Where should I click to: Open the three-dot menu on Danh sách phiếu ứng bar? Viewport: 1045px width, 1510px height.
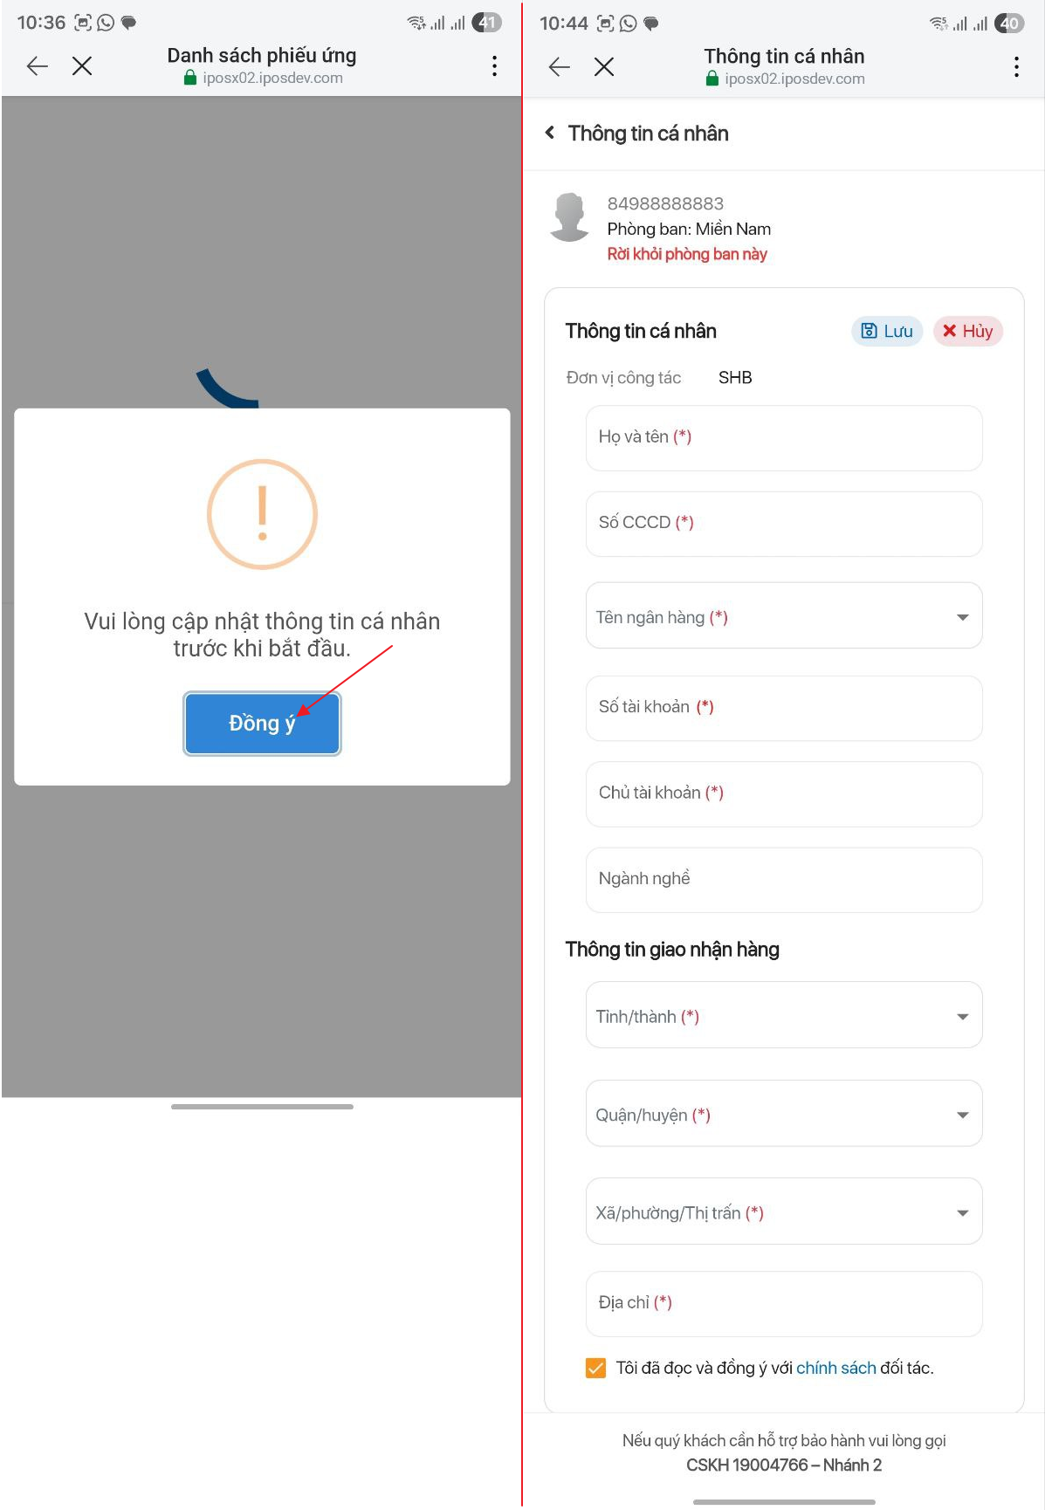494,66
